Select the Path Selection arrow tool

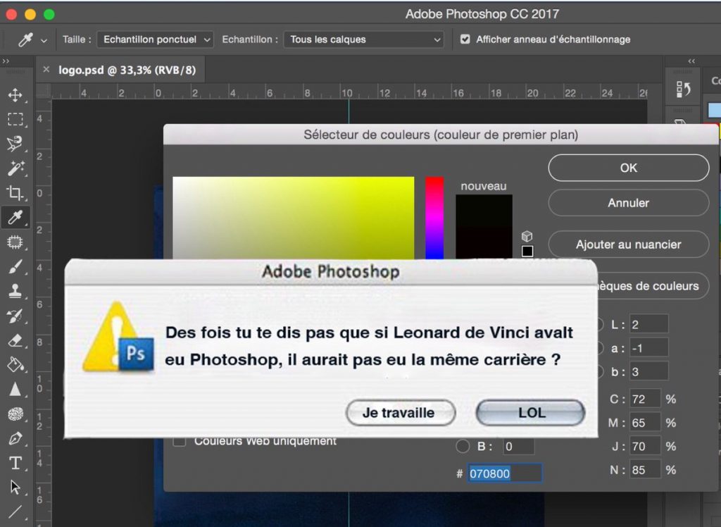[15, 487]
